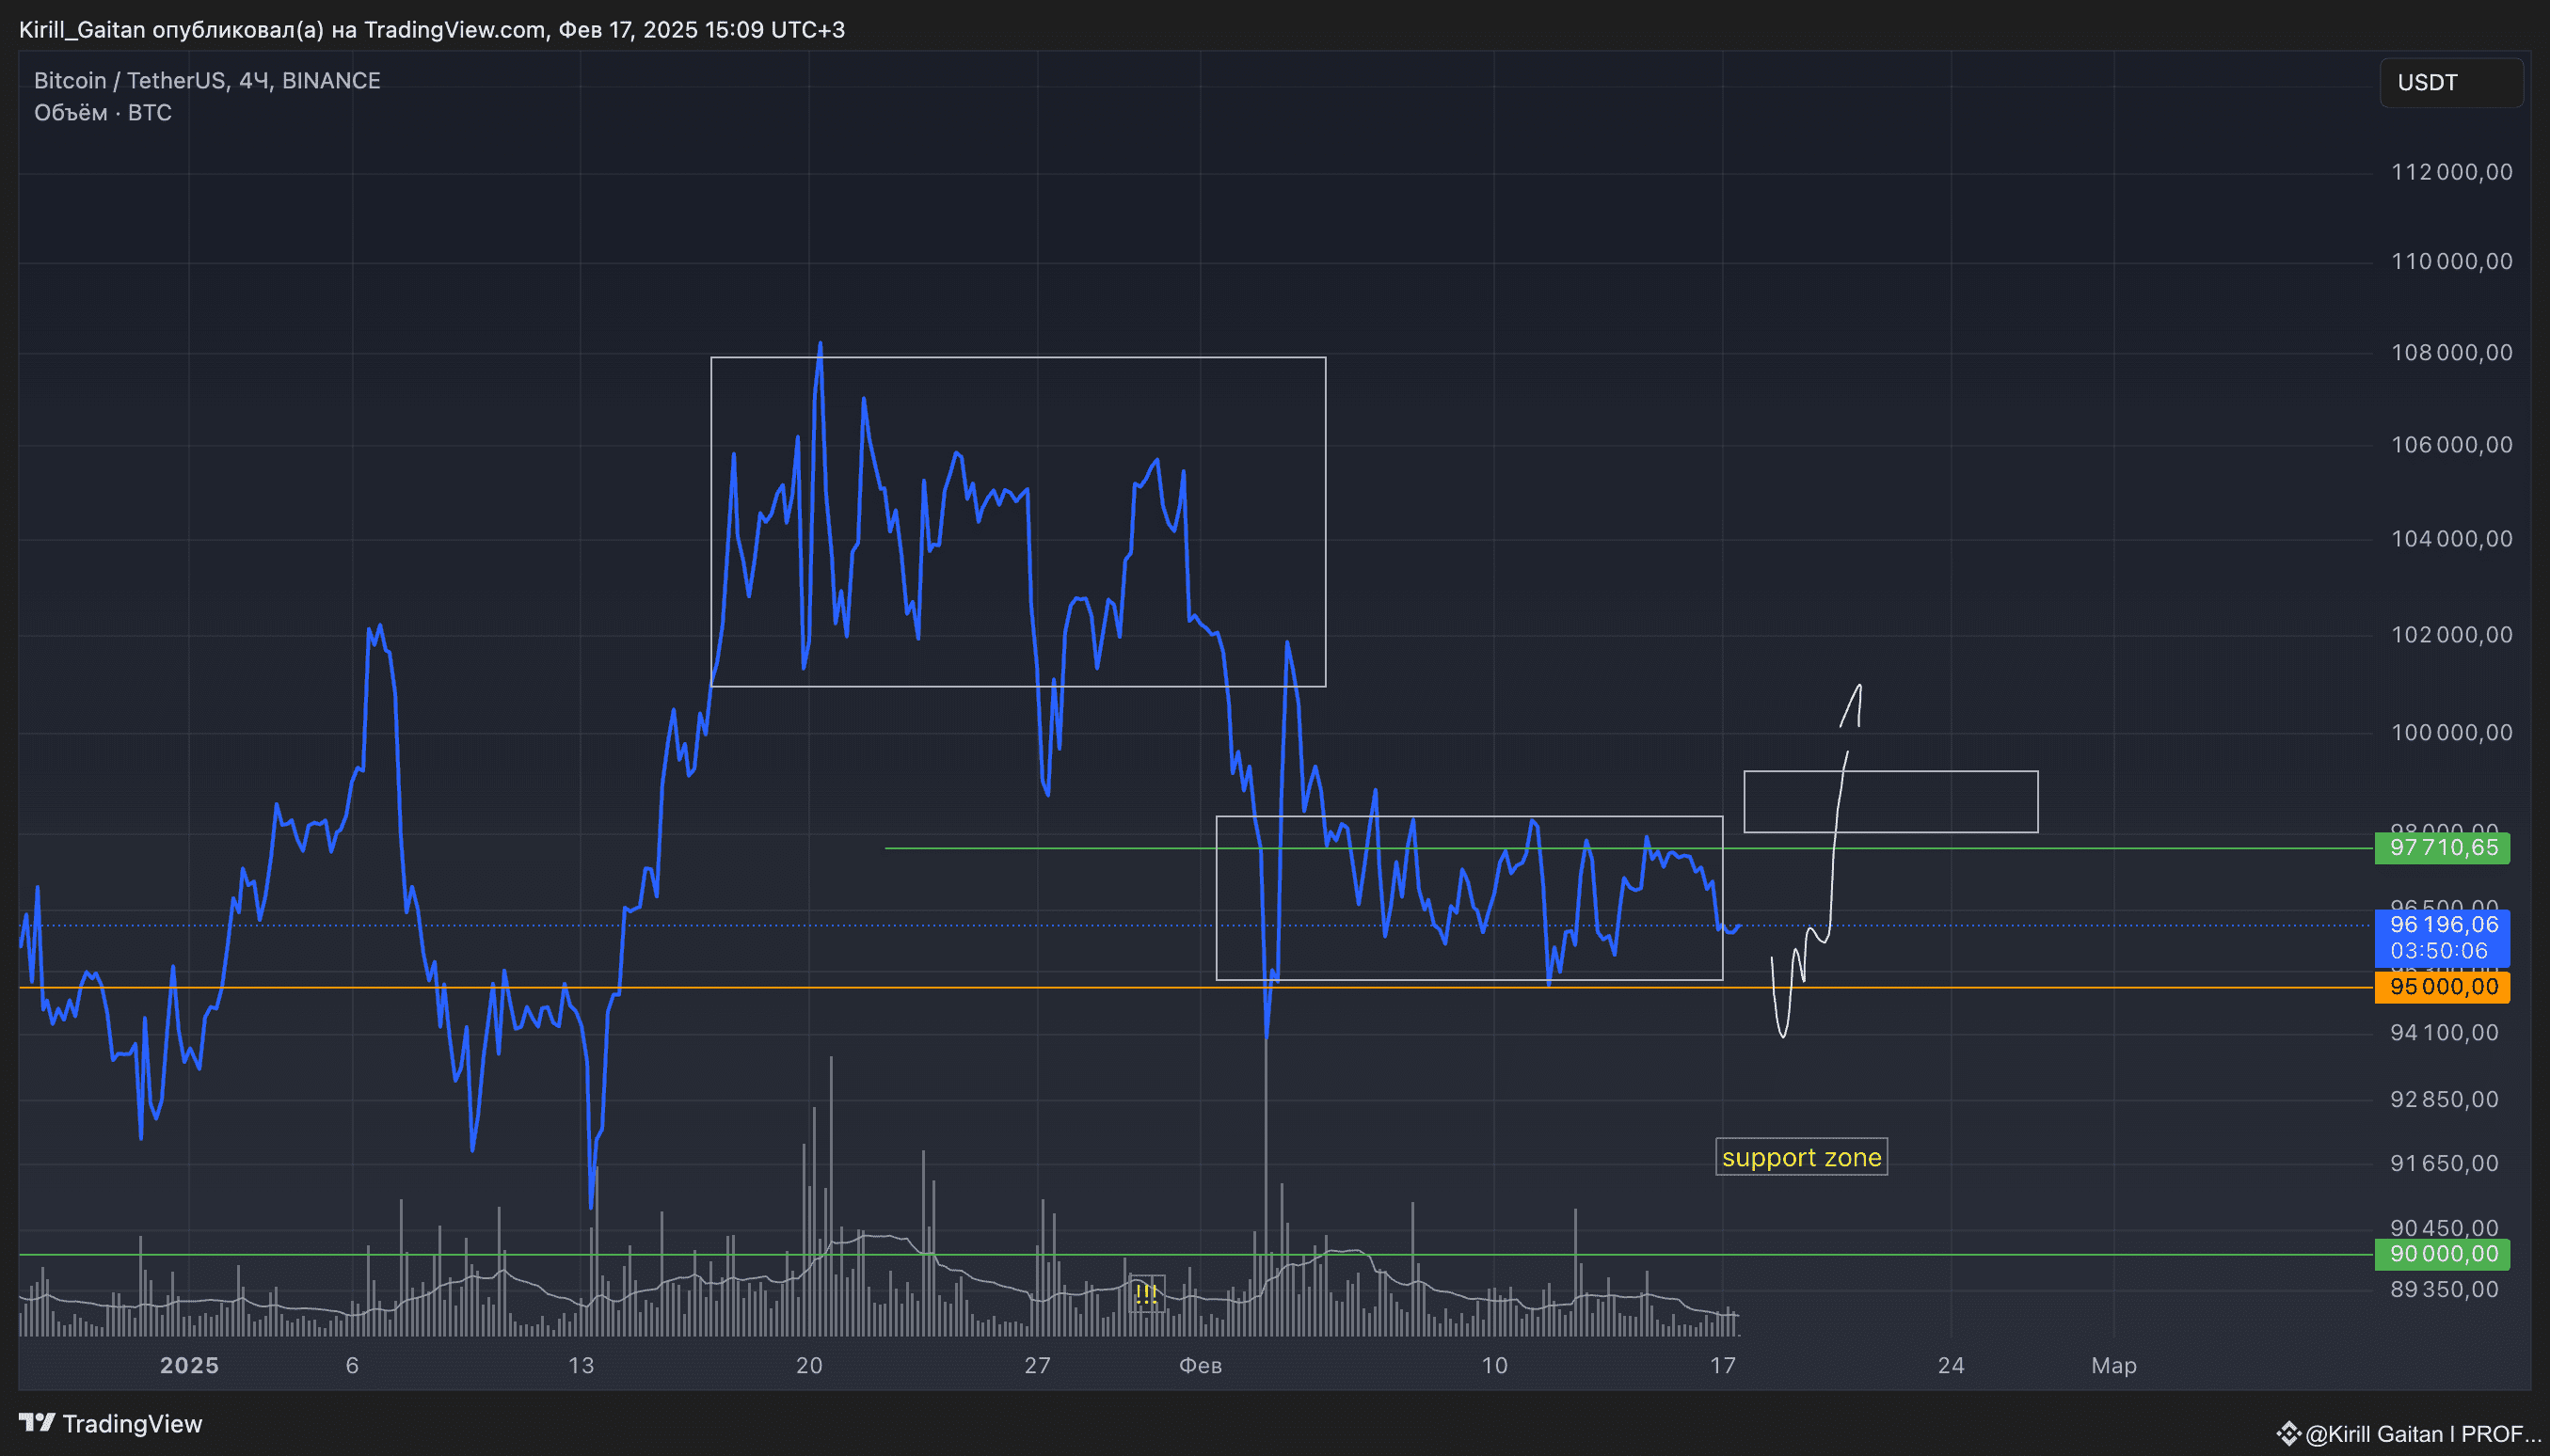Viewport: 2550px width, 1456px height.
Task: Click the orange 95 000,00 price label
Action: (2441, 987)
